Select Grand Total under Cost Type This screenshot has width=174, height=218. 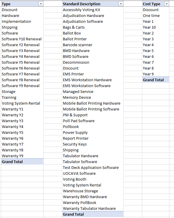(156, 80)
